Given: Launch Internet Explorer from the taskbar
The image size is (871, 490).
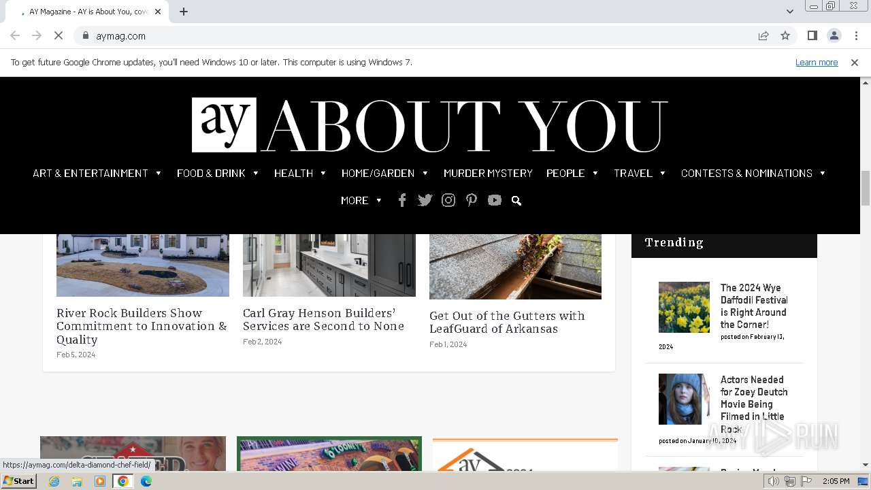Looking at the screenshot, I should tap(54, 481).
